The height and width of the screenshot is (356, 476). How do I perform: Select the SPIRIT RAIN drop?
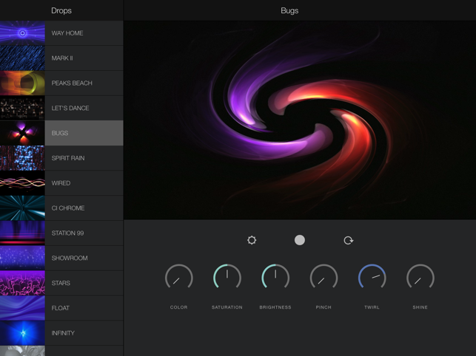click(61, 158)
